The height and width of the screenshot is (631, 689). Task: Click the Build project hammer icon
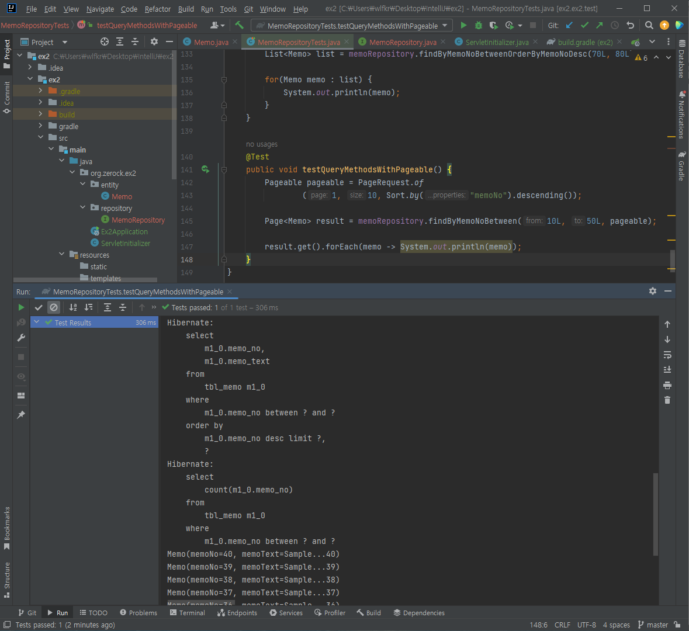coord(240,25)
